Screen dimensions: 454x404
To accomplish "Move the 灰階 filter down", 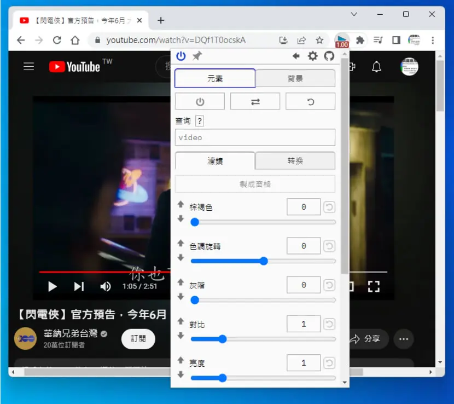I will click(x=181, y=297).
